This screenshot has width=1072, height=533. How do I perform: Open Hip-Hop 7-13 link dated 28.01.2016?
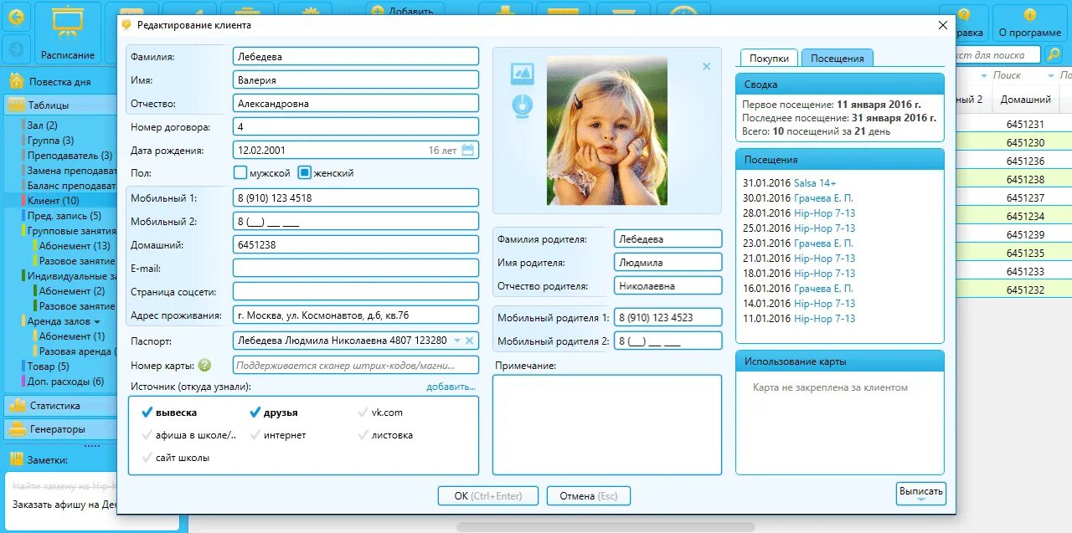(825, 213)
